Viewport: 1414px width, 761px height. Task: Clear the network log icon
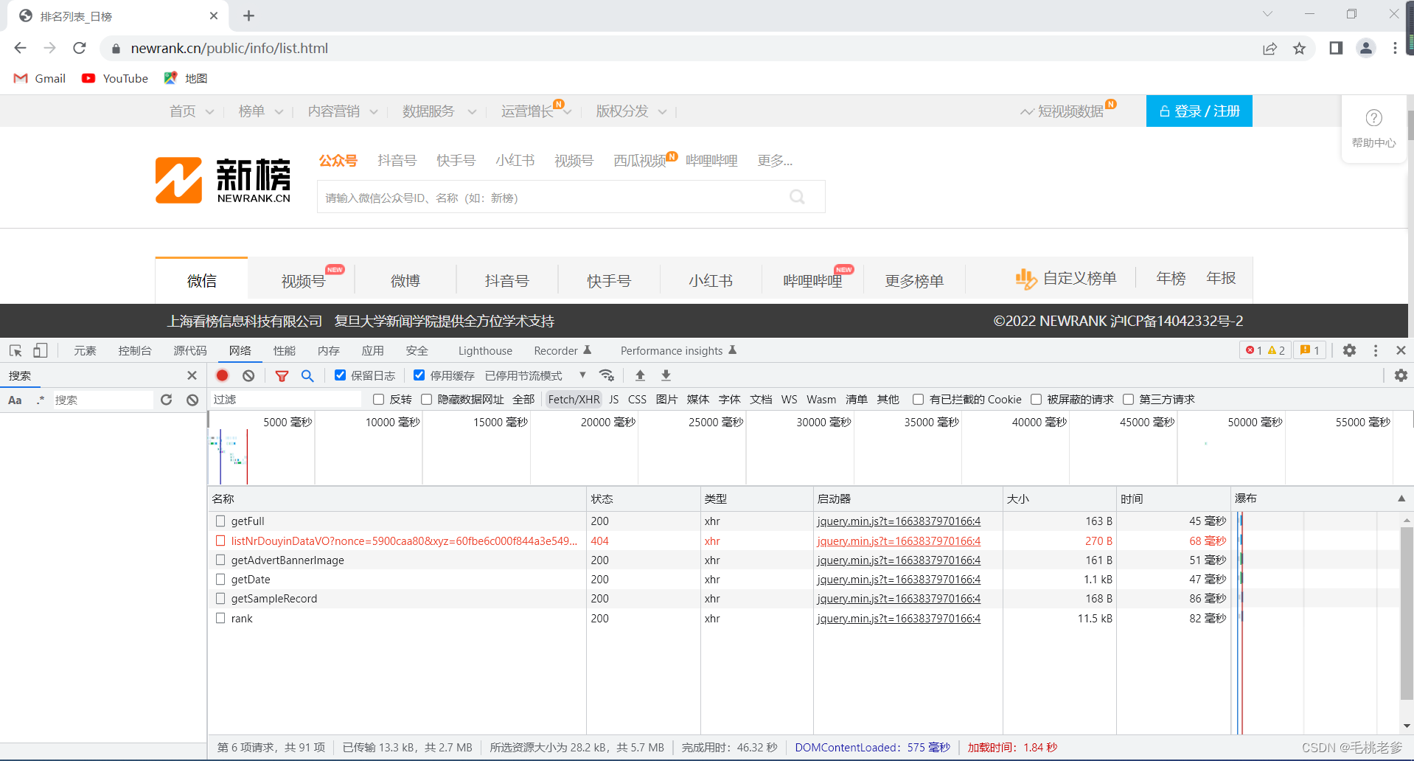pos(248,375)
